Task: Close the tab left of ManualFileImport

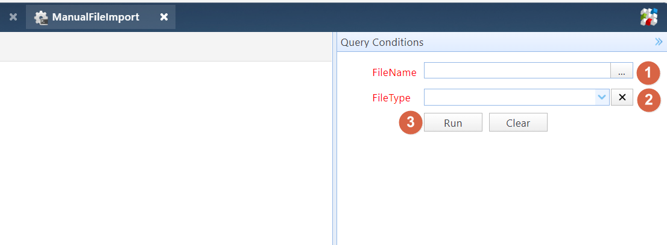Action: tap(13, 17)
